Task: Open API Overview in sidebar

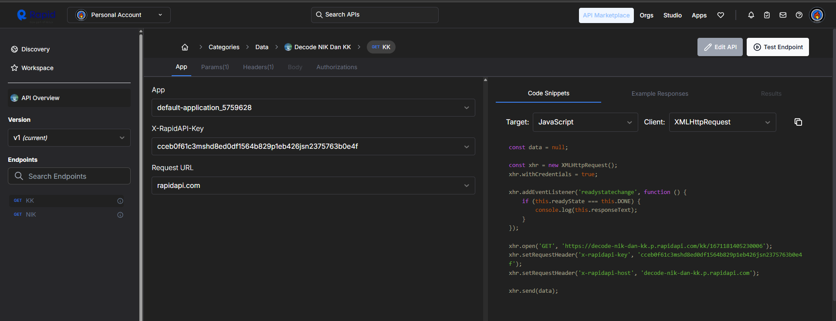Action: coord(69,98)
